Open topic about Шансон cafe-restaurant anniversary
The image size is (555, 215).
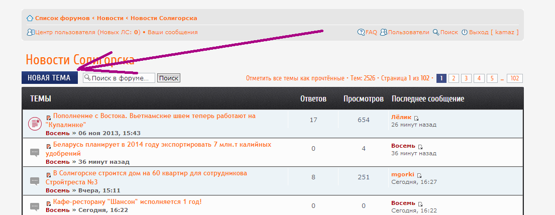tap(128, 202)
